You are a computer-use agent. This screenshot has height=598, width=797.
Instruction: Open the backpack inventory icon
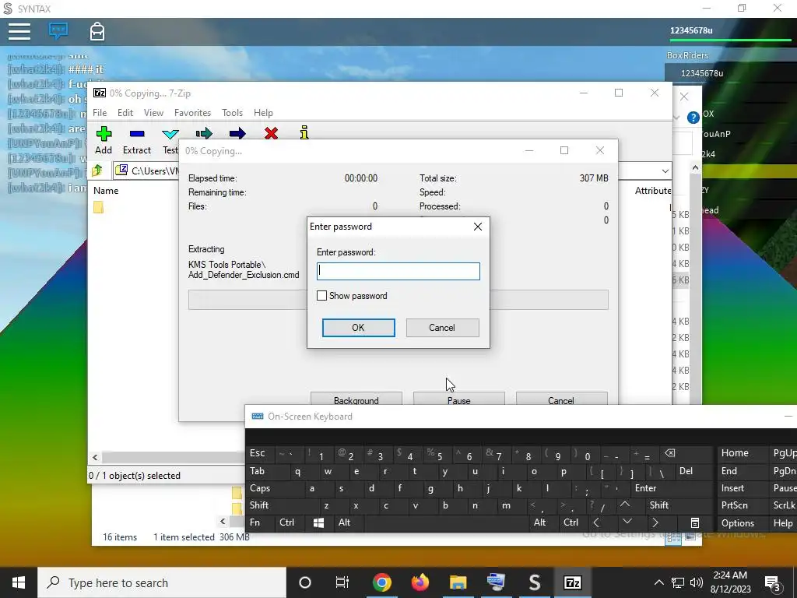(x=97, y=31)
